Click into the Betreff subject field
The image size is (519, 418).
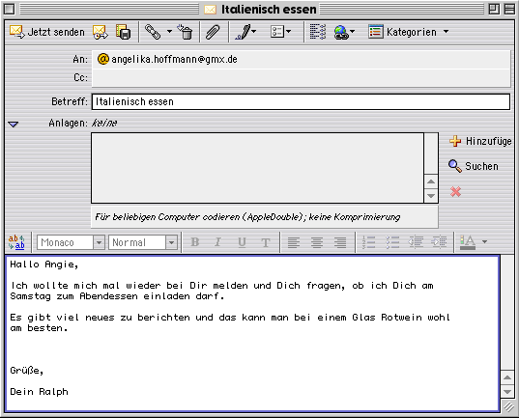pyautogui.click(x=301, y=102)
